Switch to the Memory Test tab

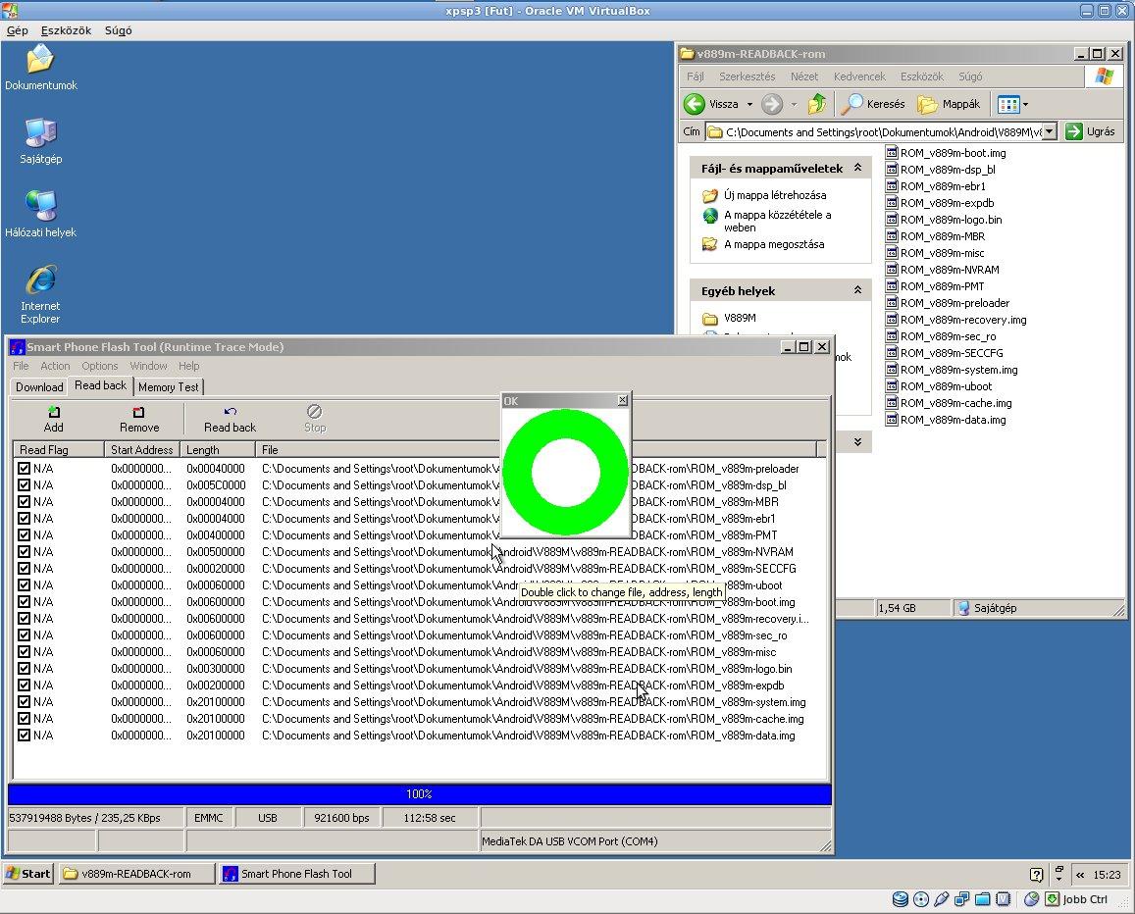coord(168,387)
